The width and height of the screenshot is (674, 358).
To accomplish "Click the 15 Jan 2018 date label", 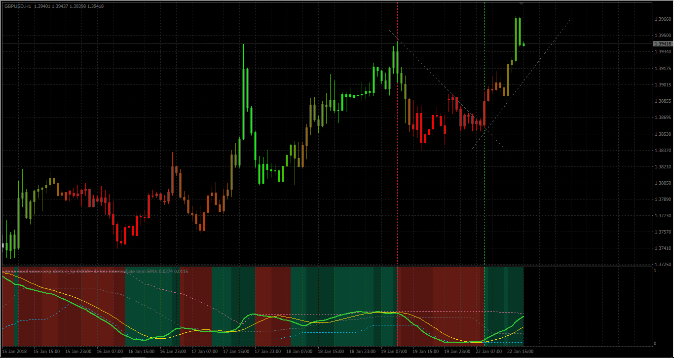I will pos(15,352).
